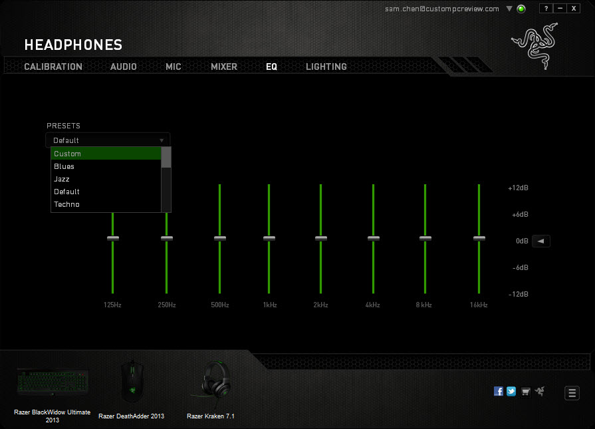Viewport: 595px width, 429px height.
Task: Switch to the Mic tab
Action: pyautogui.click(x=174, y=67)
